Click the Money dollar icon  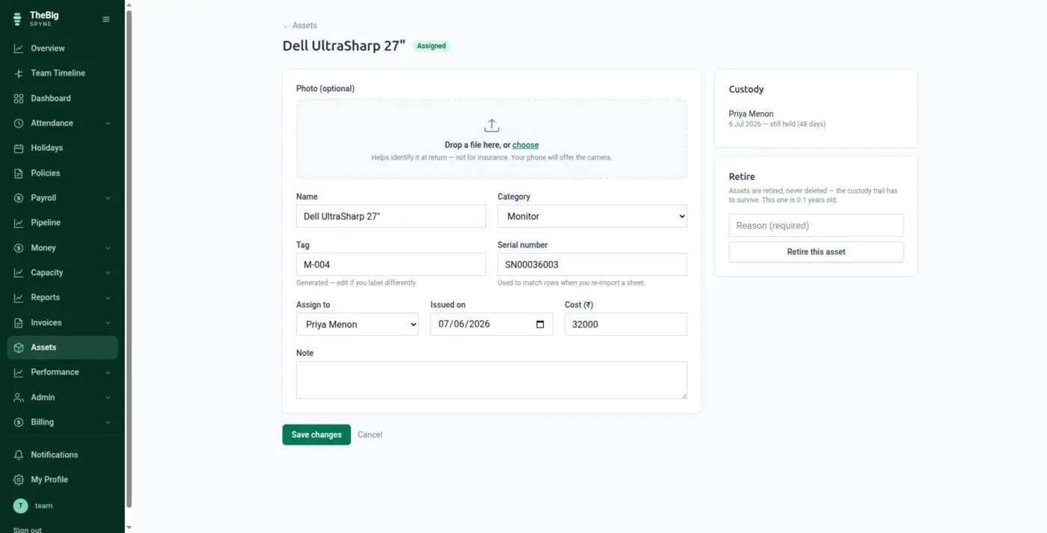point(19,248)
